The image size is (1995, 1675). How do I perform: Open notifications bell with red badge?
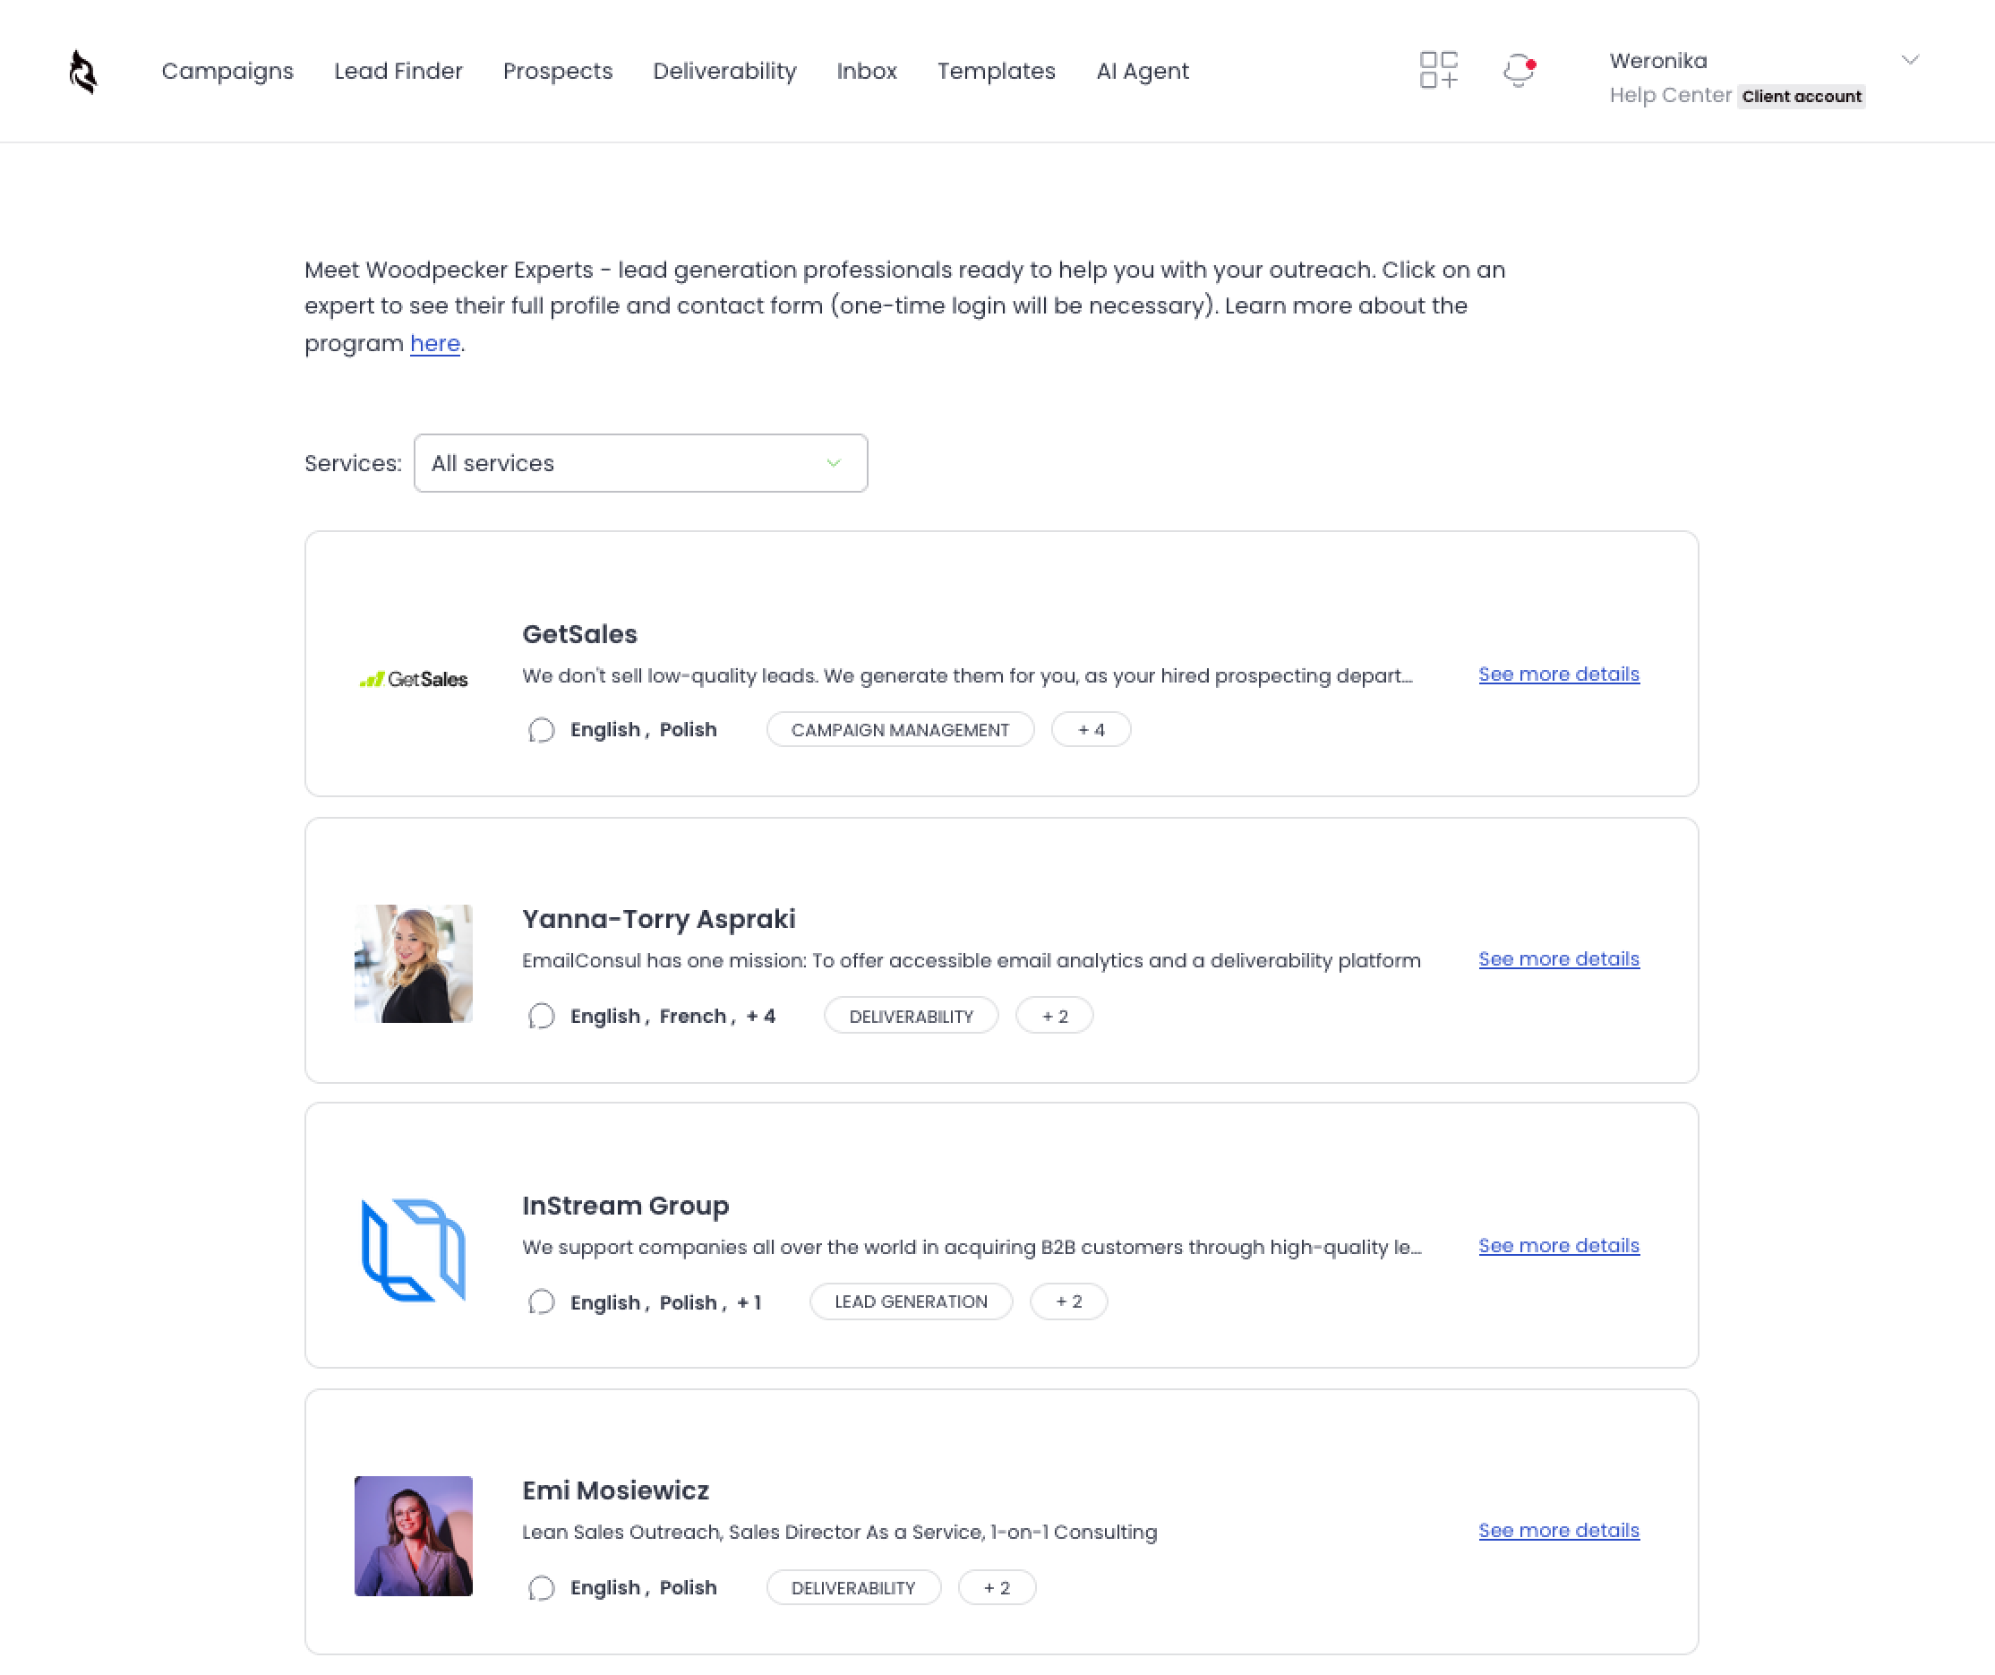click(1517, 70)
